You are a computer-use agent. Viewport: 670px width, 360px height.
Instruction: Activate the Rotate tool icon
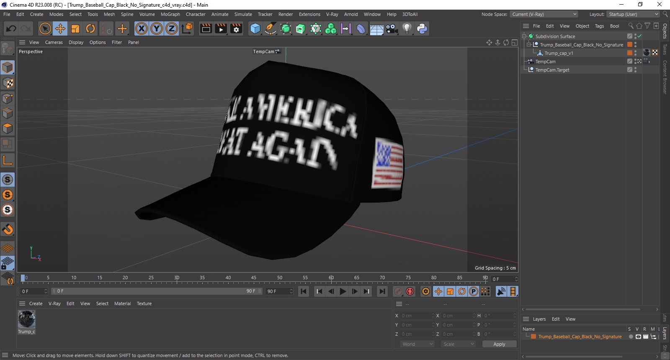point(90,28)
